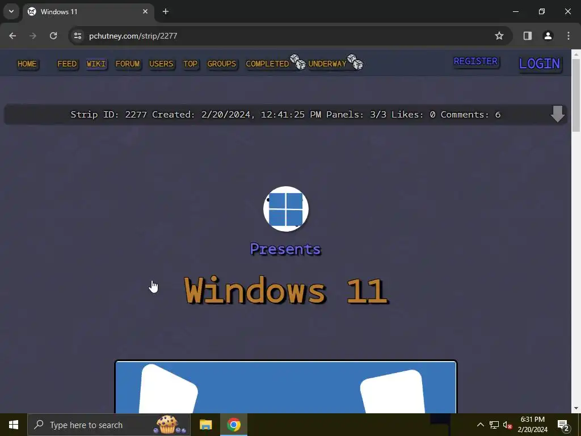Screen dimensions: 581x436
Task: Open the USERS page
Action: [x=161, y=64]
